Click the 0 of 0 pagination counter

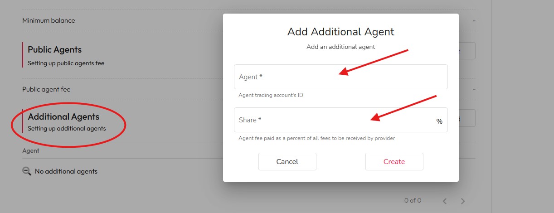413,200
